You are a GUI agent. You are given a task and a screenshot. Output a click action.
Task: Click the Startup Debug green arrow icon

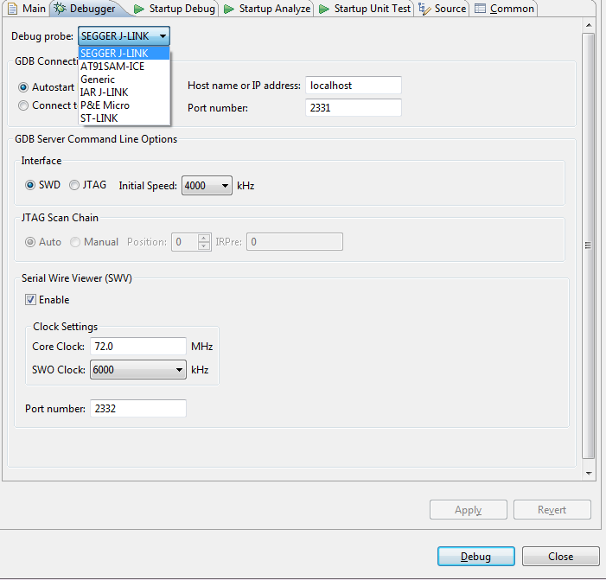138,9
